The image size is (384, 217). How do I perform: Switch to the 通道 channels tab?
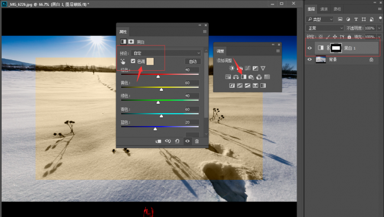[x=324, y=9]
